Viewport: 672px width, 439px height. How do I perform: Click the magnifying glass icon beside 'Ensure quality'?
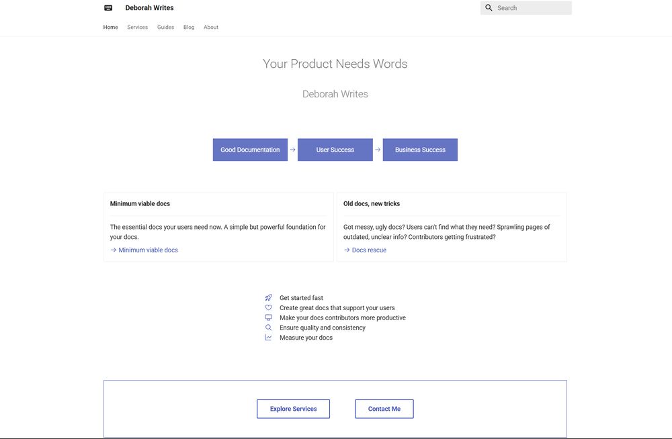point(268,327)
